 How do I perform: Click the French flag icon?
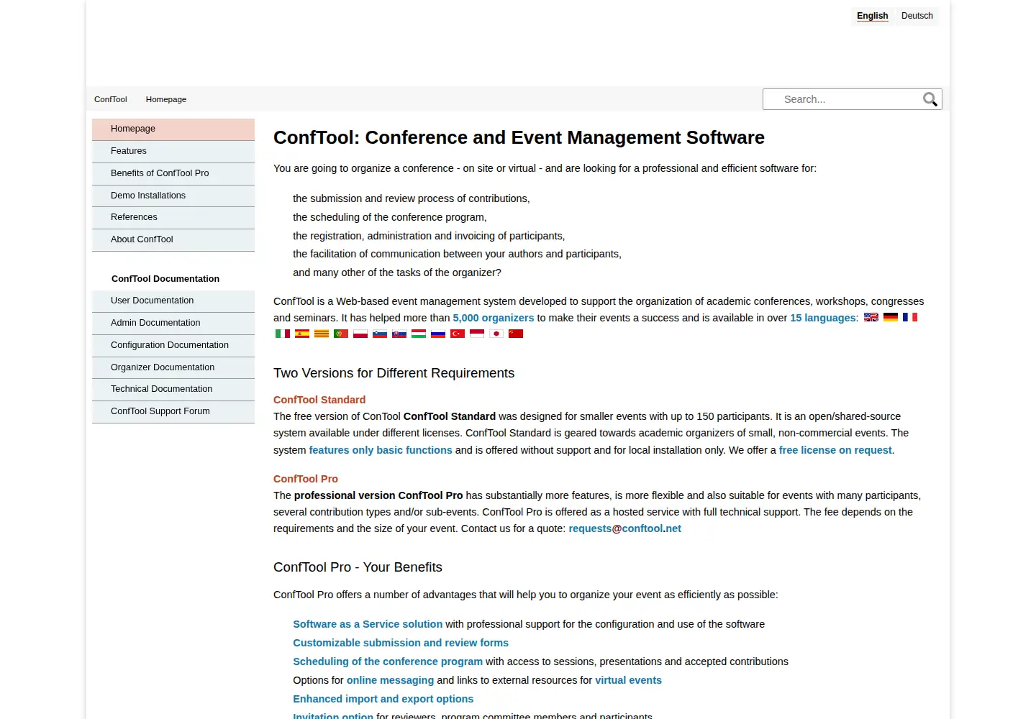(x=910, y=317)
